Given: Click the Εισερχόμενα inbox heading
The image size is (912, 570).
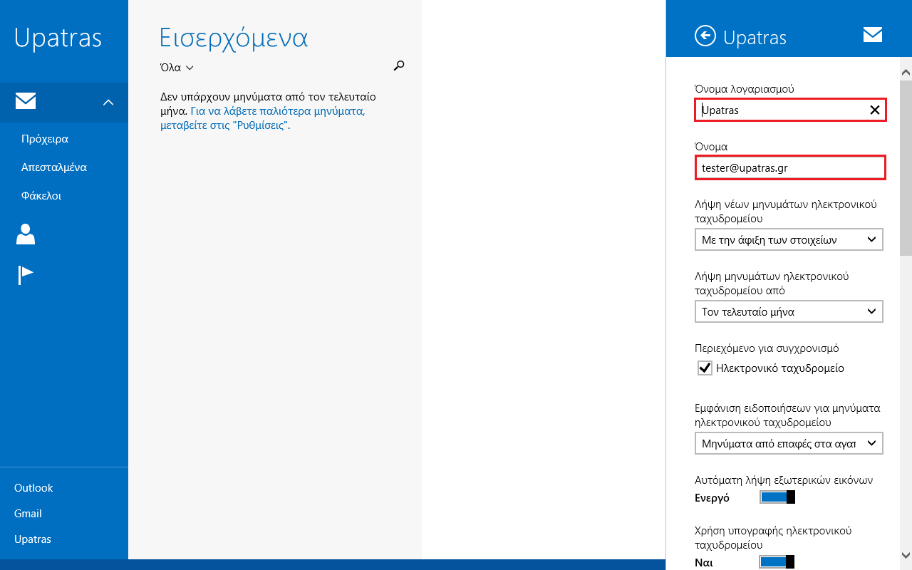Looking at the screenshot, I should pyautogui.click(x=234, y=38).
